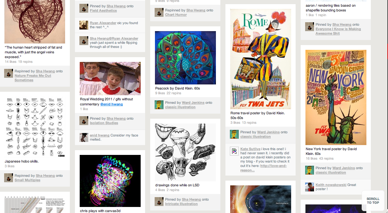Click Keith nowakowski's avatar icon

pos(310,187)
